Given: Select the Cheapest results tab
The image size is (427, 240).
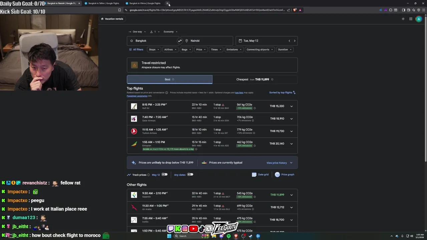Looking at the screenshot, I should [x=255, y=79].
